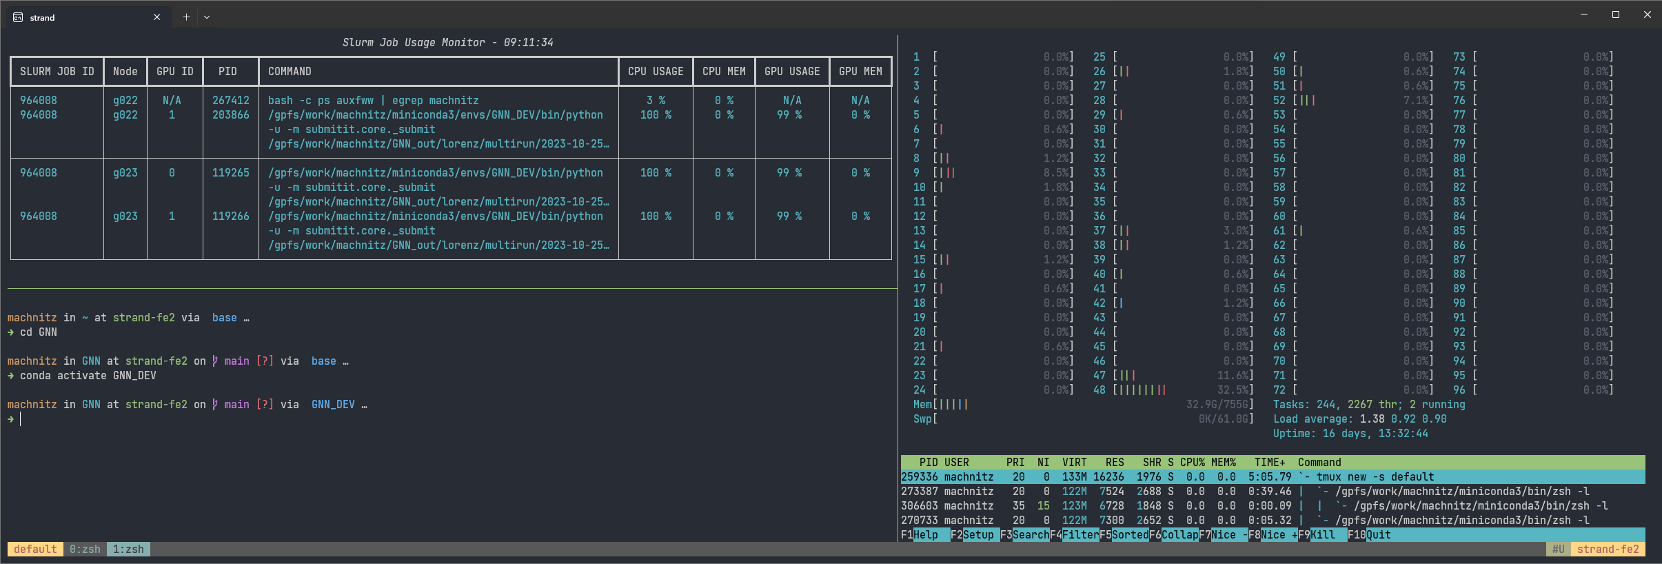
Task: Click htop F6 Collapse
Action: pyautogui.click(x=1174, y=535)
